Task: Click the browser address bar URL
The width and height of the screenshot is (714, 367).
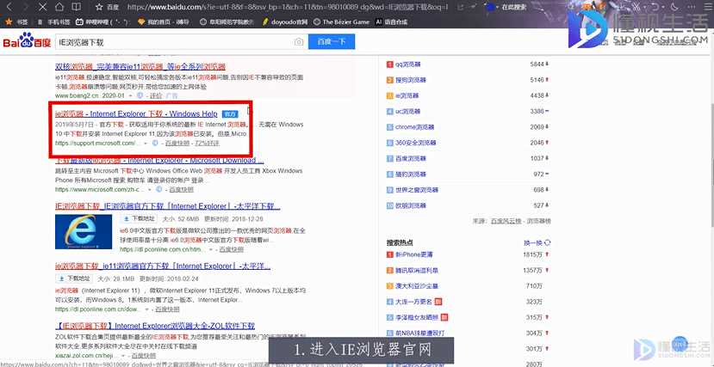Action: pyautogui.click(x=287, y=7)
